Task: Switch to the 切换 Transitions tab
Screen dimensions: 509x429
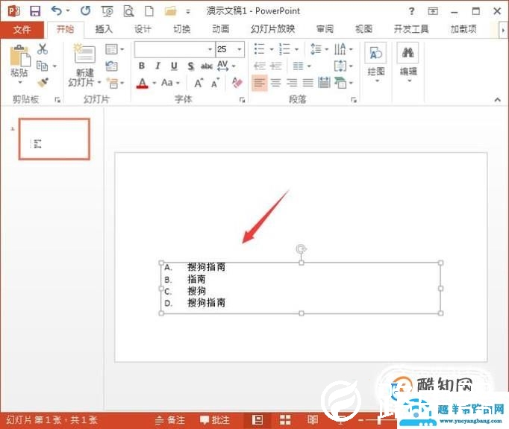Action: click(x=182, y=30)
